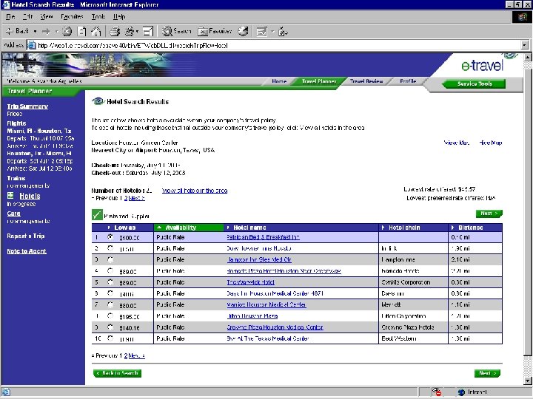Click the Back toolbar button
This screenshot has height=399, width=533.
click(x=17, y=31)
